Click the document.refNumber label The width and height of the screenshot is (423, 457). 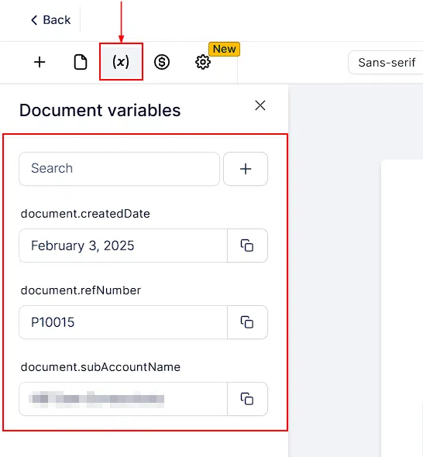(x=81, y=290)
